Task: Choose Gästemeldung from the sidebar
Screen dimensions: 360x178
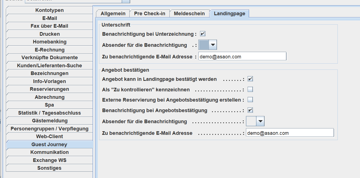Action: pos(50,121)
